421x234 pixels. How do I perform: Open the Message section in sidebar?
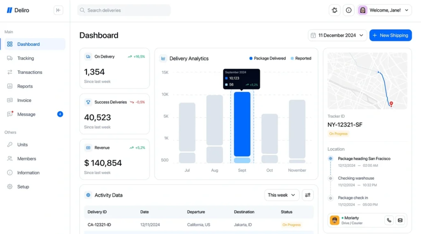[26, 114]
